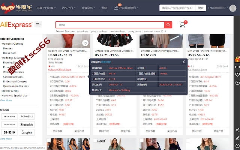
Task: Expand brands with View More below SHEIN
Action: coord(6,139)
